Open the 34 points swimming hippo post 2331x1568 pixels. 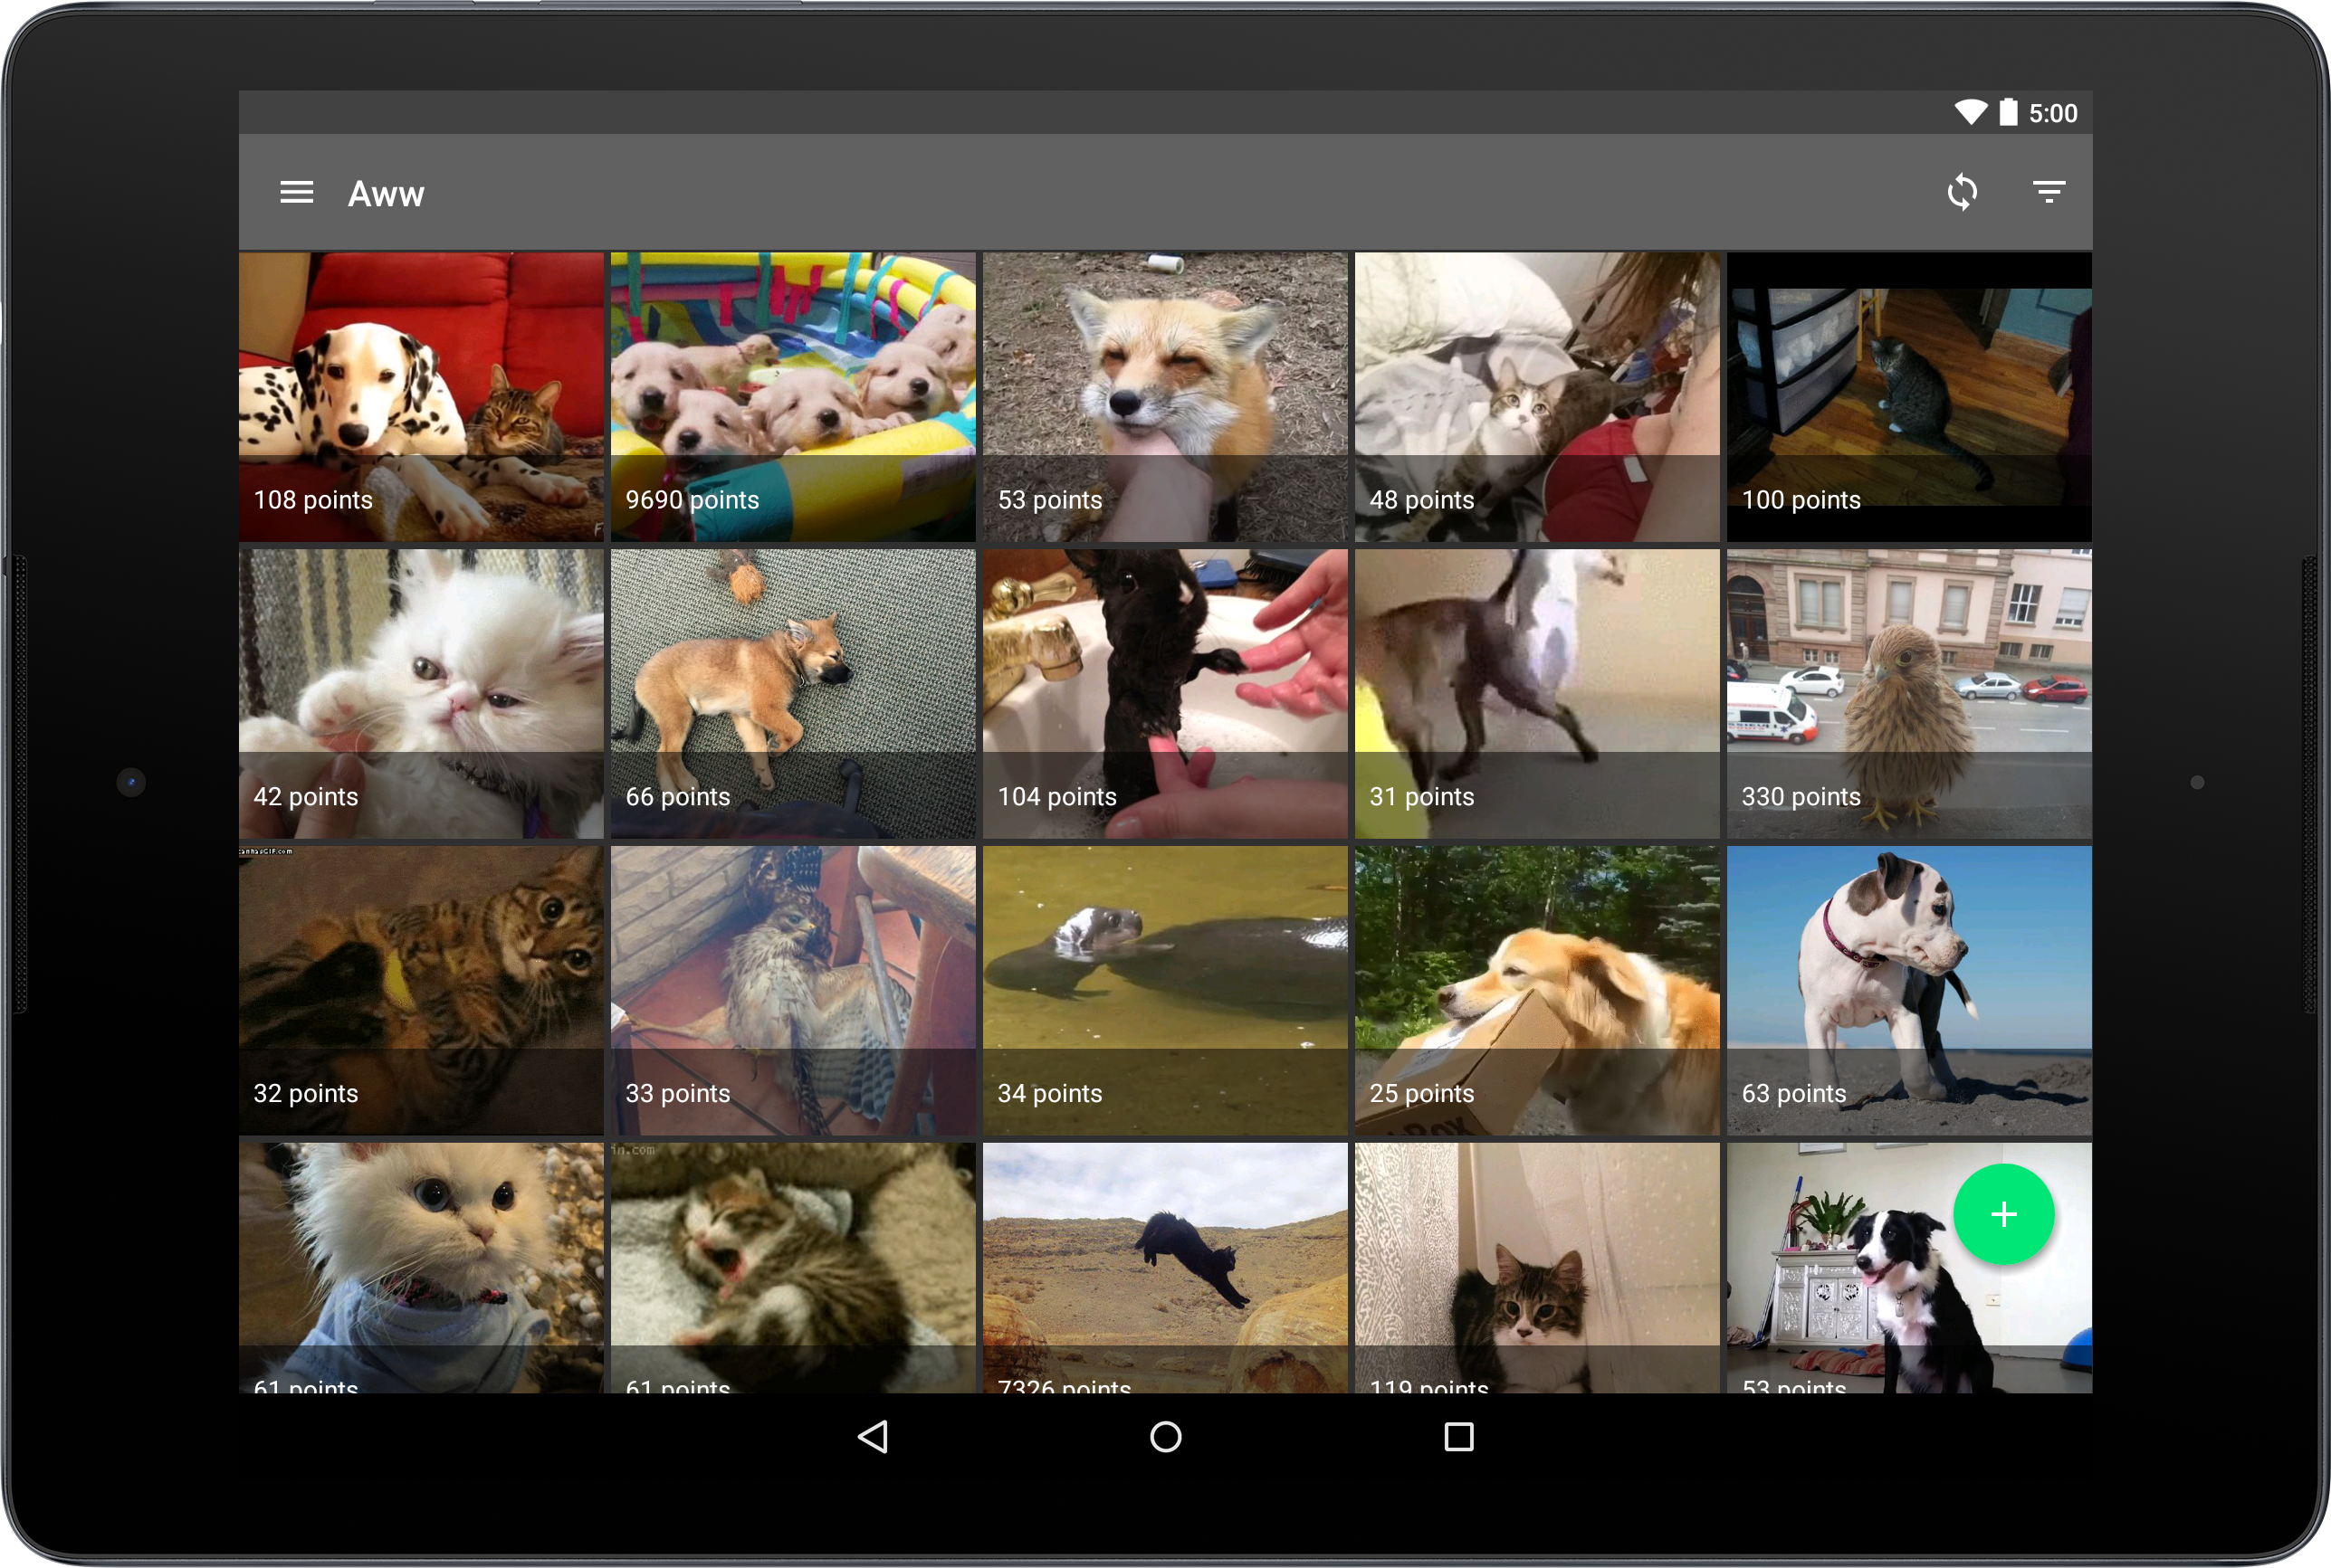1164,989
